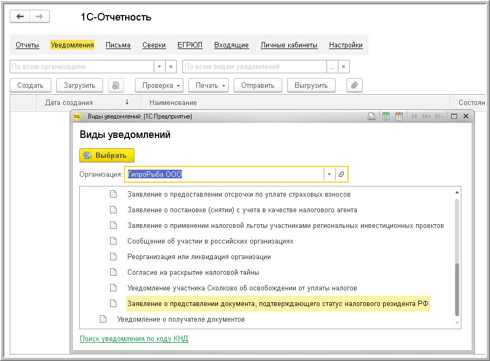Open the ГипроРыба organization record with the open icon
490x361 pixels.
341,175
